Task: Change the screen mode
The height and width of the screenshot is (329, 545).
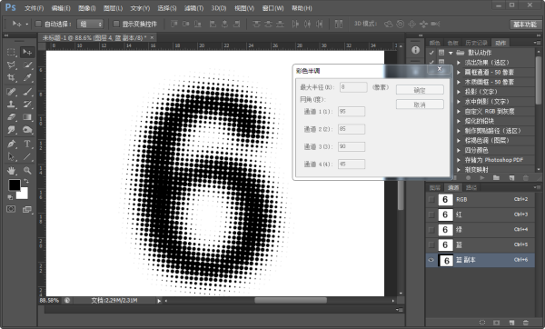Action: coord(27,209)
